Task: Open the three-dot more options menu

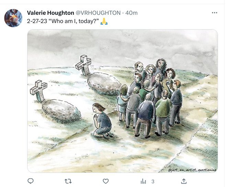Action: tap(215, 13)
